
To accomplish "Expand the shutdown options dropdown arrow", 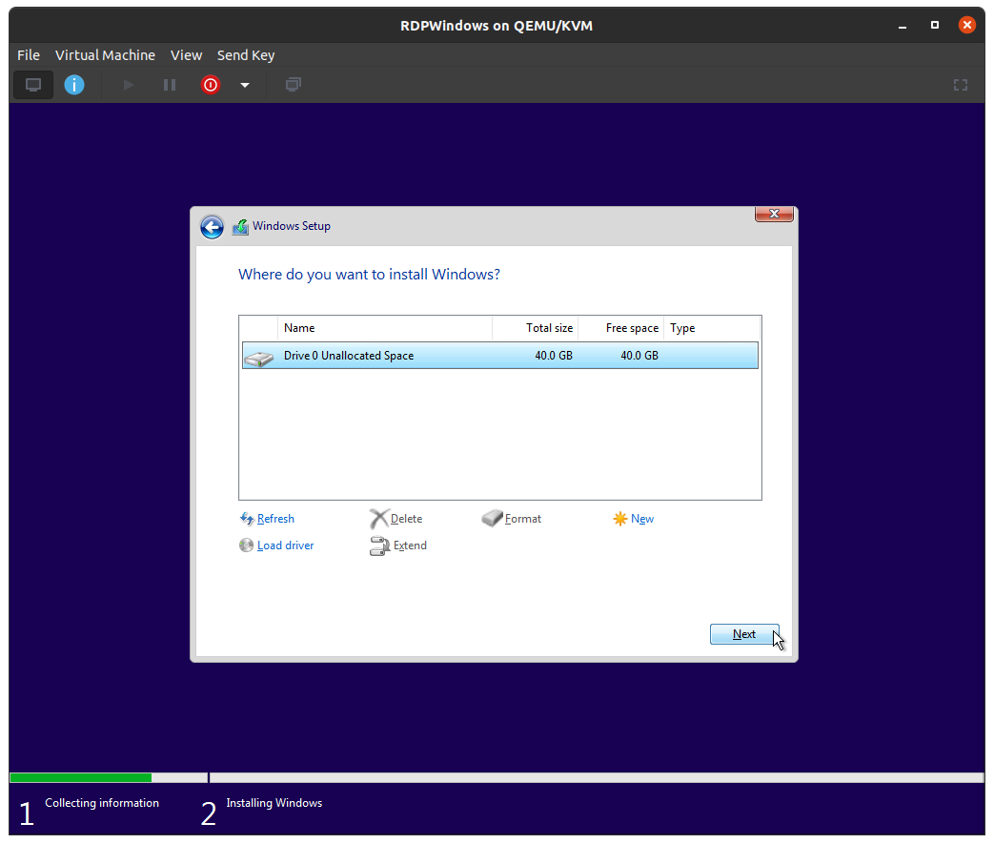I will point(245,85).
